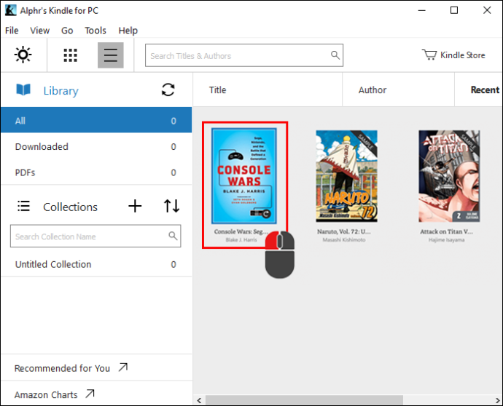Select the Downloaded library filter
The image size is (503, 406).
(x=96, y=146)
